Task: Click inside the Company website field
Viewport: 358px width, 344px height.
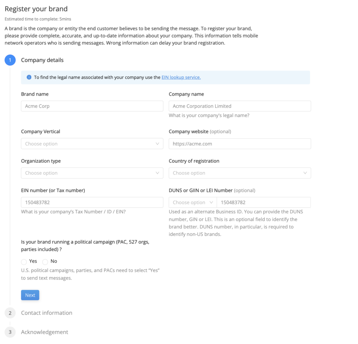Action: (239, 143)
